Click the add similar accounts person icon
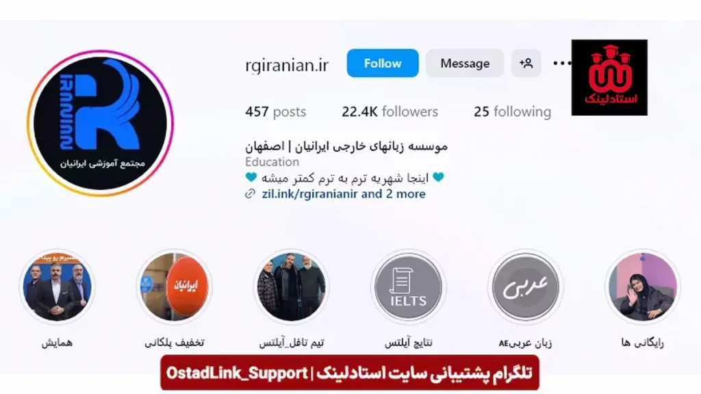 click(526, 63)
